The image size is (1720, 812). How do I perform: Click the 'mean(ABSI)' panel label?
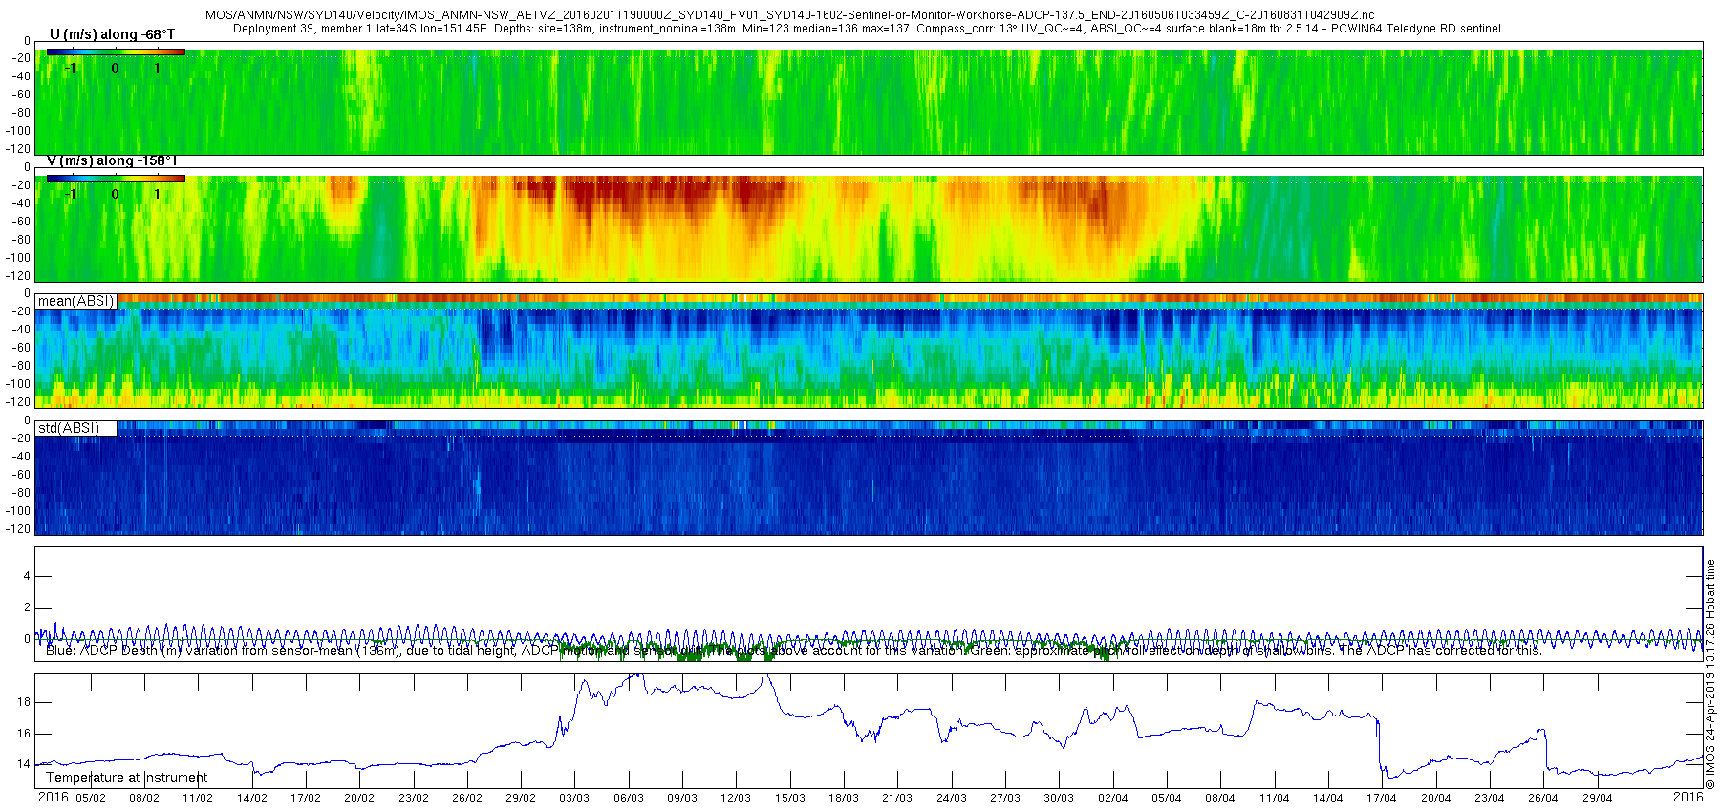(75, 301)
